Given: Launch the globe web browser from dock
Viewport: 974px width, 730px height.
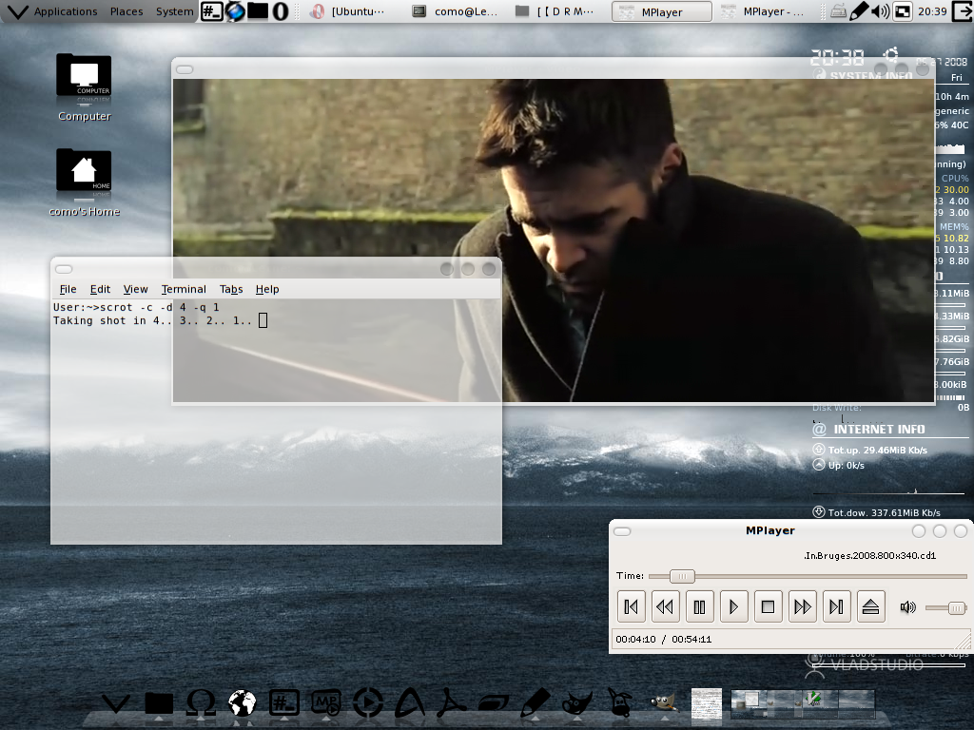Looking at the screenshot, I should 243,702.
